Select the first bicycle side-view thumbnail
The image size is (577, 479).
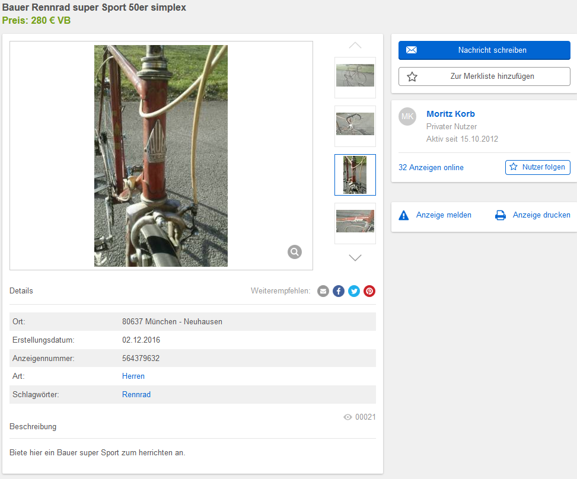tap(355, 77)
